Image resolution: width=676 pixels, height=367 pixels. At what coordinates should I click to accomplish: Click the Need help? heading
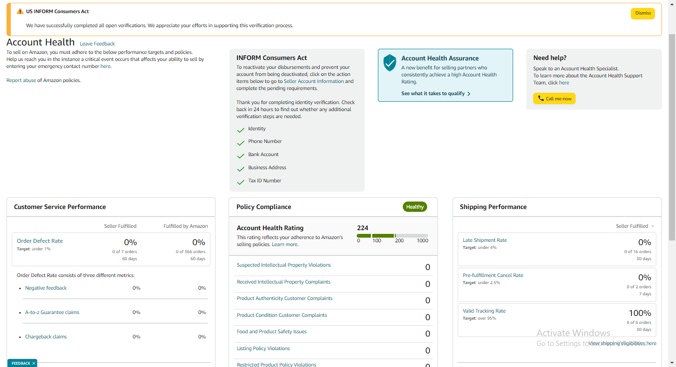tap(550, 58)
